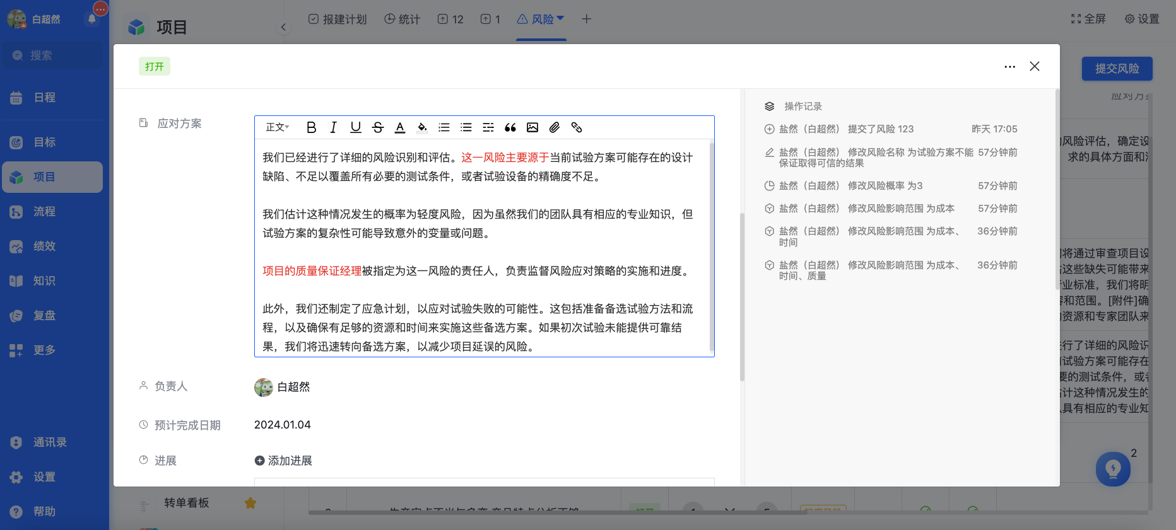Open 流程 in the sidebar
This screenshot has height=530, width=1176.
52,212
